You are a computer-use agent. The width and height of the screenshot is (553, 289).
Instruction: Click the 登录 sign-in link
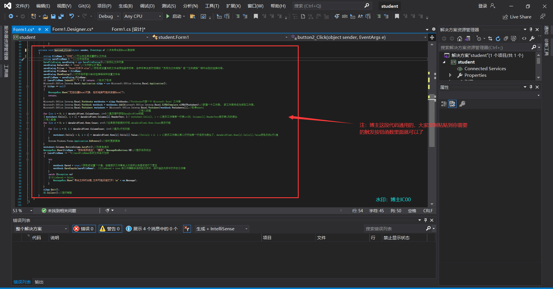(482, 5)
